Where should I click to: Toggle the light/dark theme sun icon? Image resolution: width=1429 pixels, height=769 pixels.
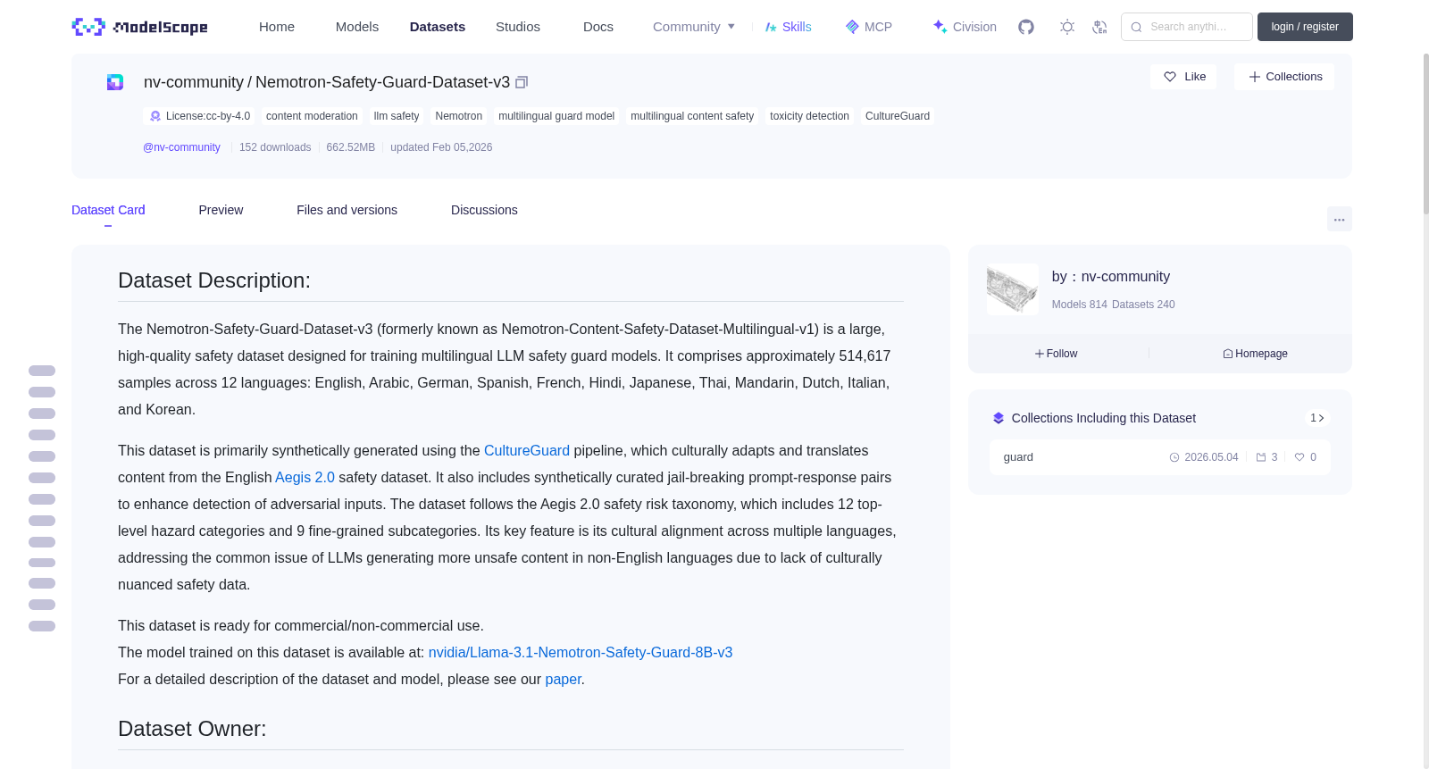point(1067,27)
